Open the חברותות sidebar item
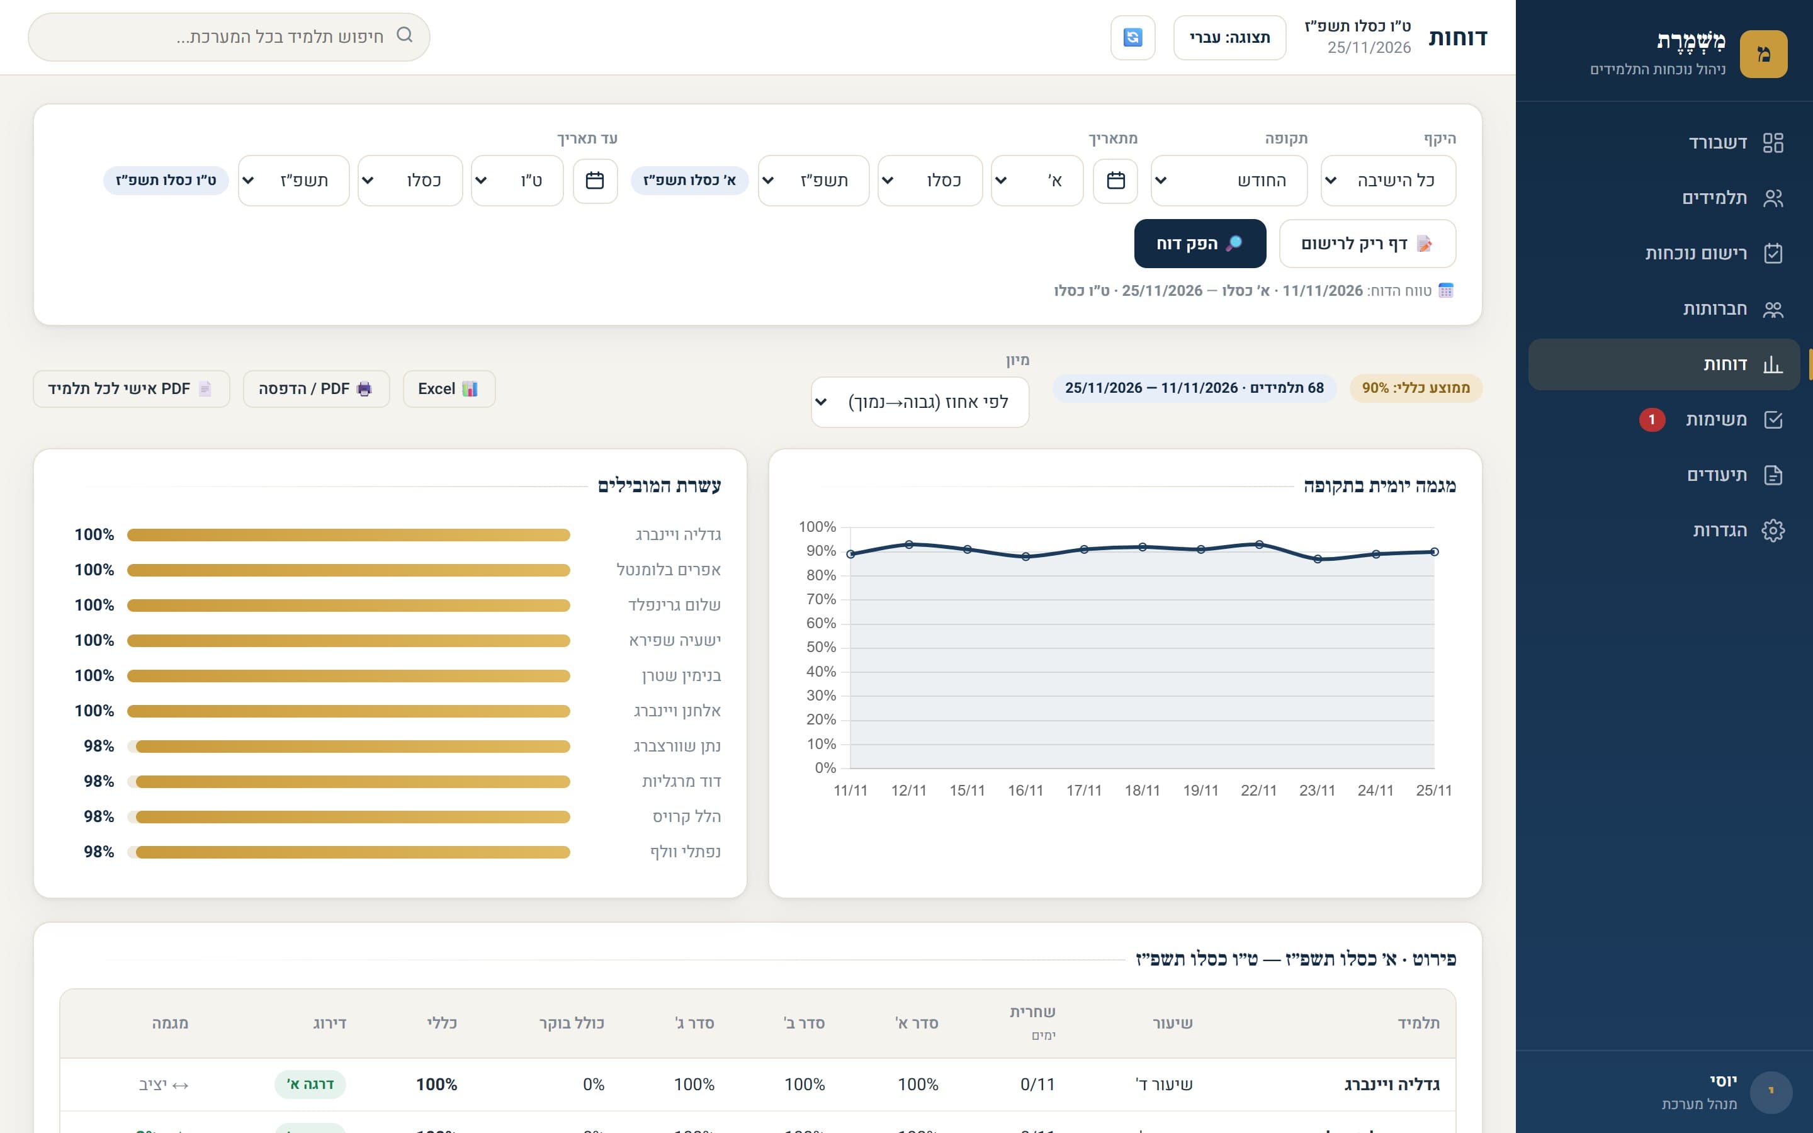This screenshot has width=1813, height=1133. tap(1663, 308)
